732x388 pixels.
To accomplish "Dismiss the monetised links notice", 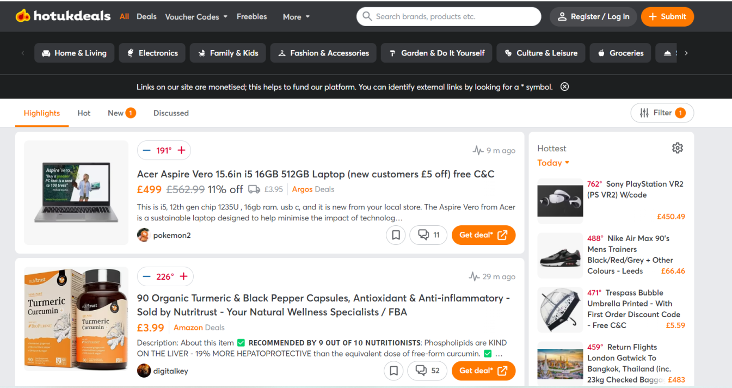I will 564,87.
